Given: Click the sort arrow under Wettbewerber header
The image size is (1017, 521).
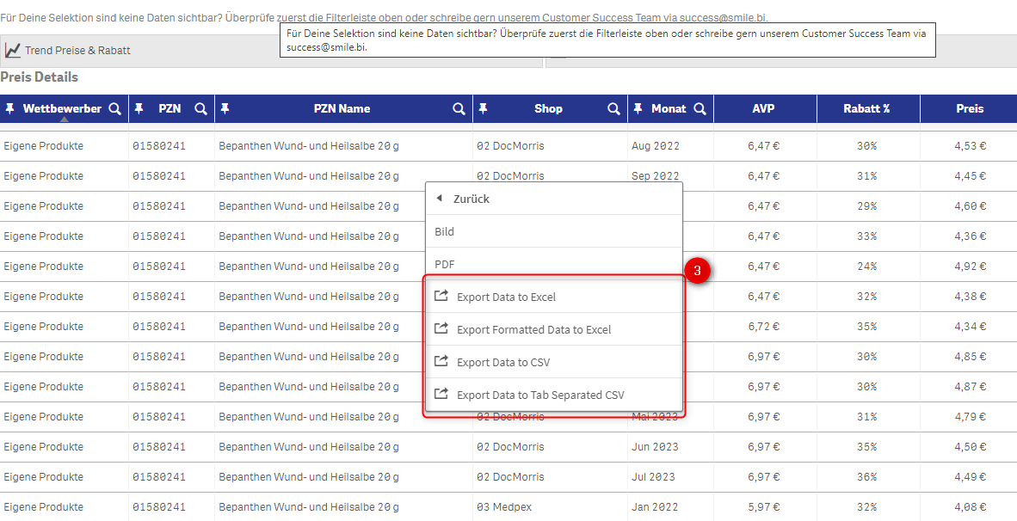Looking at the screenshot, I should click(64, 119).
